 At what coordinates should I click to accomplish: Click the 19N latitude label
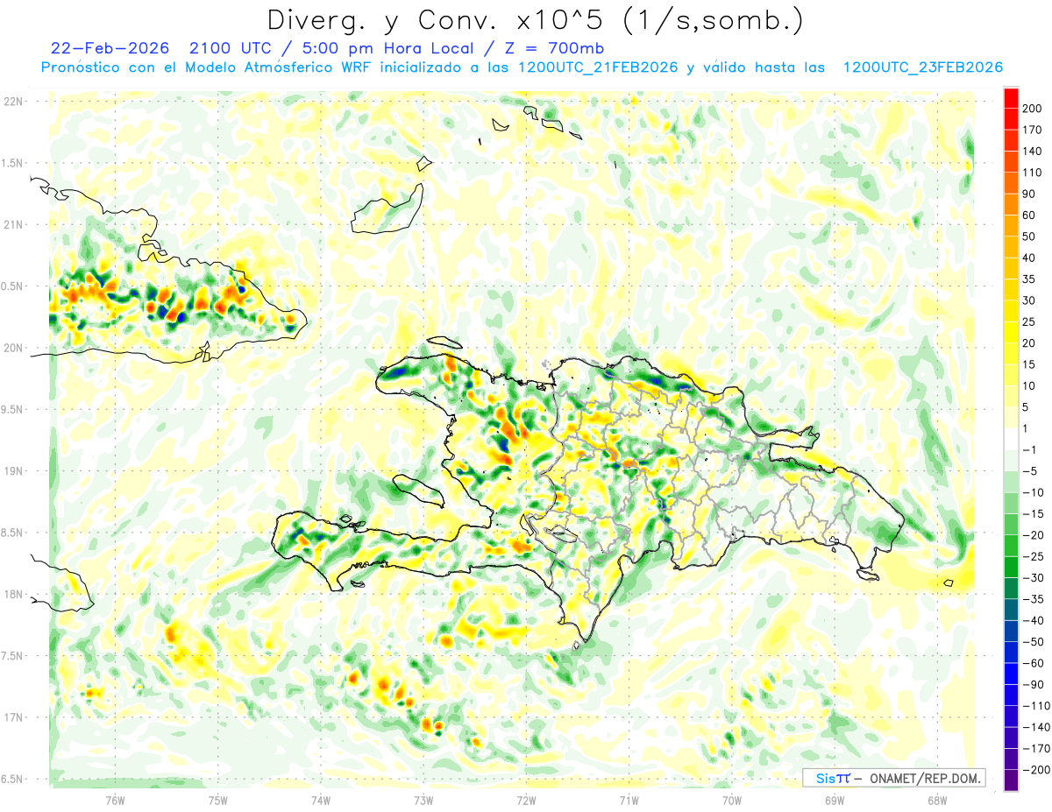point(13,471)
